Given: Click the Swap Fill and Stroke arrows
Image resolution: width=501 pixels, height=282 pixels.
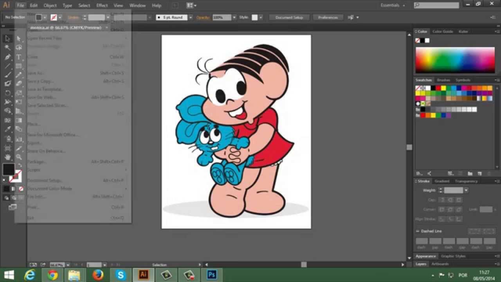Looking at the screenshot, I should point(20,166).
